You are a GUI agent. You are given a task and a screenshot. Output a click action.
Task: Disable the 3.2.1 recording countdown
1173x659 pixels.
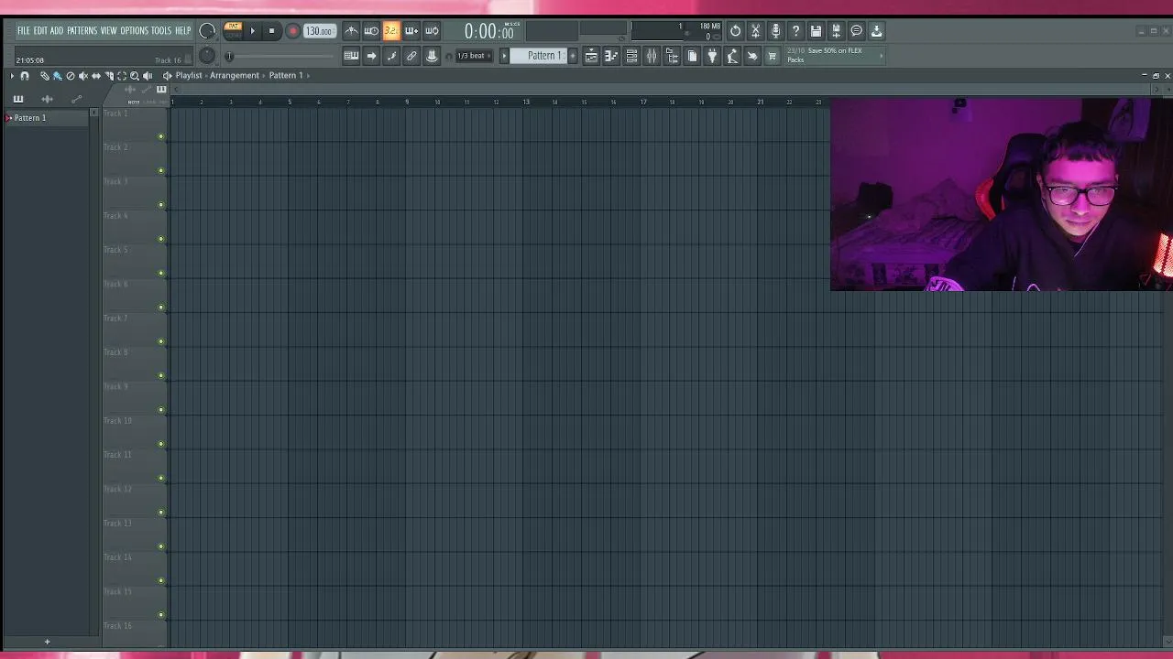click(391, 31)
